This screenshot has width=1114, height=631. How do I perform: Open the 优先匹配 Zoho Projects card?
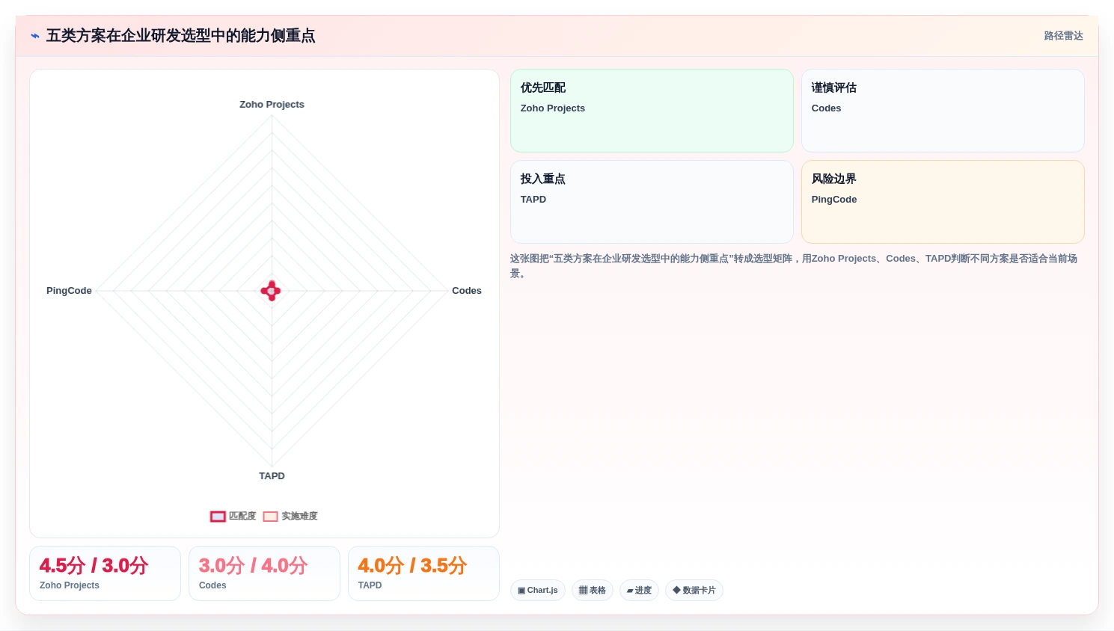point(652,111)
